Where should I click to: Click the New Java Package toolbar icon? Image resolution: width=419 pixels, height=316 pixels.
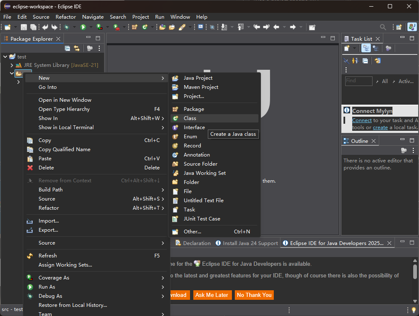(x=134, y=27)
